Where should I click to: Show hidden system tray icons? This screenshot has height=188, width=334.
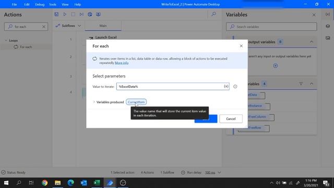(x=271, y=183)
